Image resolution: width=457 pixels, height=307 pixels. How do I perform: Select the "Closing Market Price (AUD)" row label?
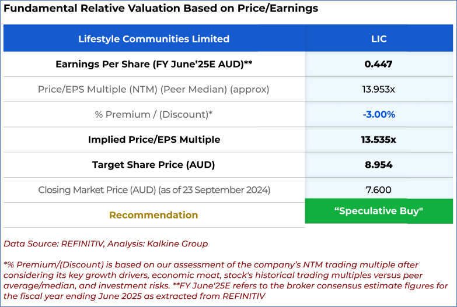point(154,190)
